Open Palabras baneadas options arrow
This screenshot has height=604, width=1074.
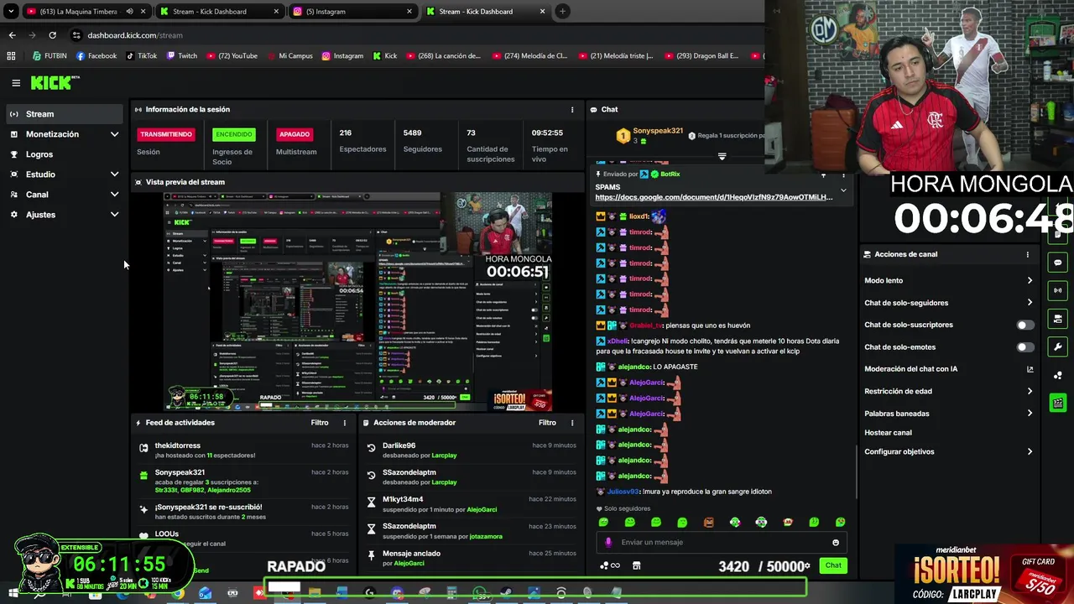(x=1030, y=414)
